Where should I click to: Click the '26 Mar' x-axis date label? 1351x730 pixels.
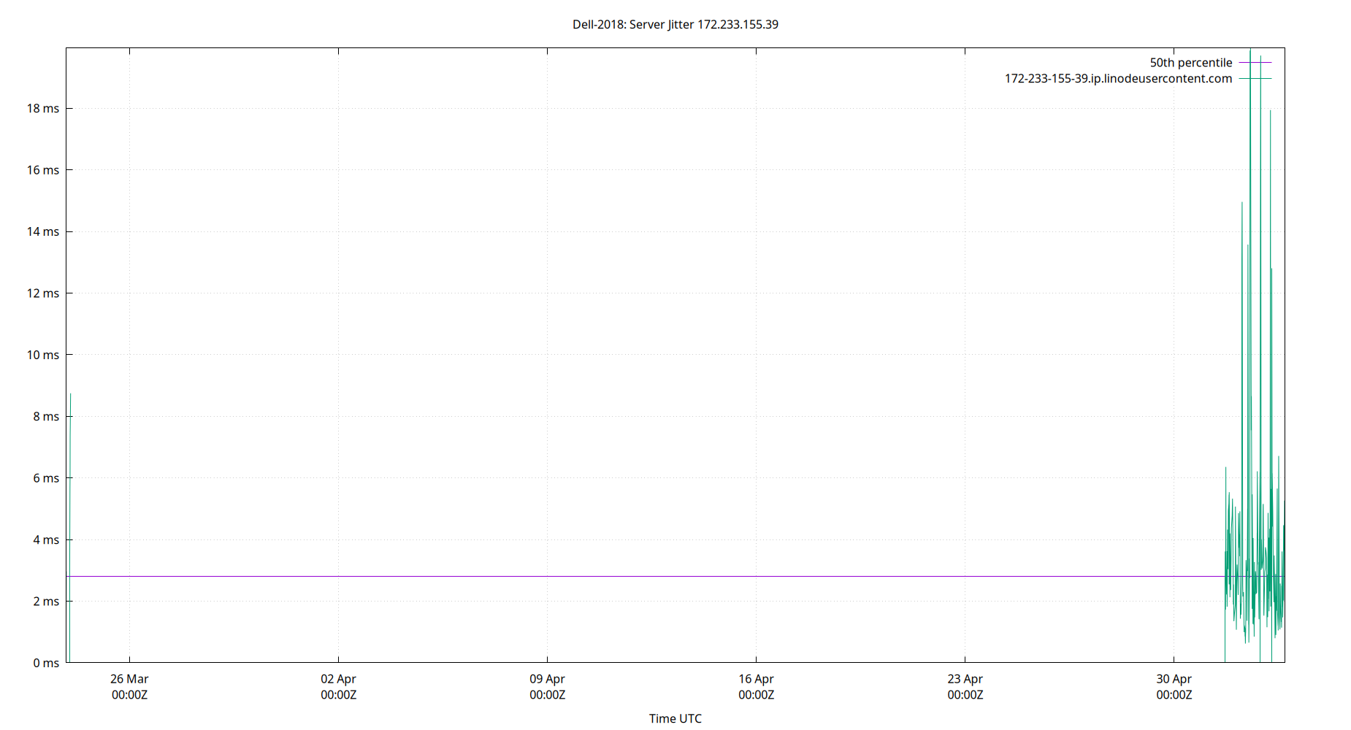click(129, 679)
